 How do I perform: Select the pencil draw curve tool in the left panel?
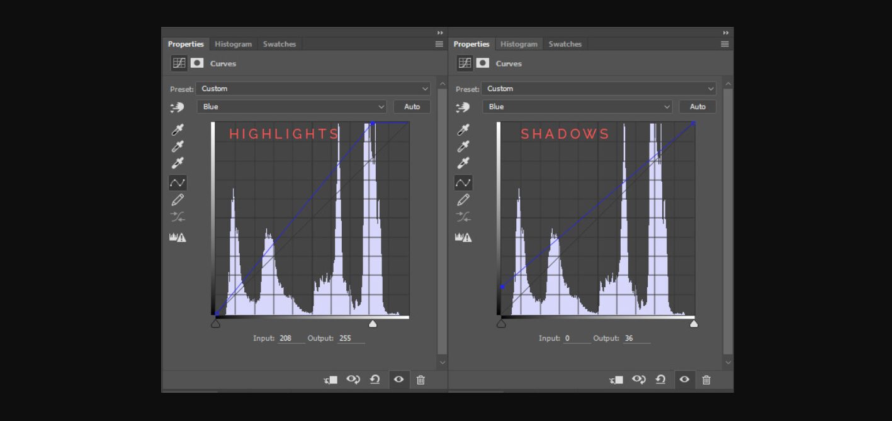(x=178, y=200)
